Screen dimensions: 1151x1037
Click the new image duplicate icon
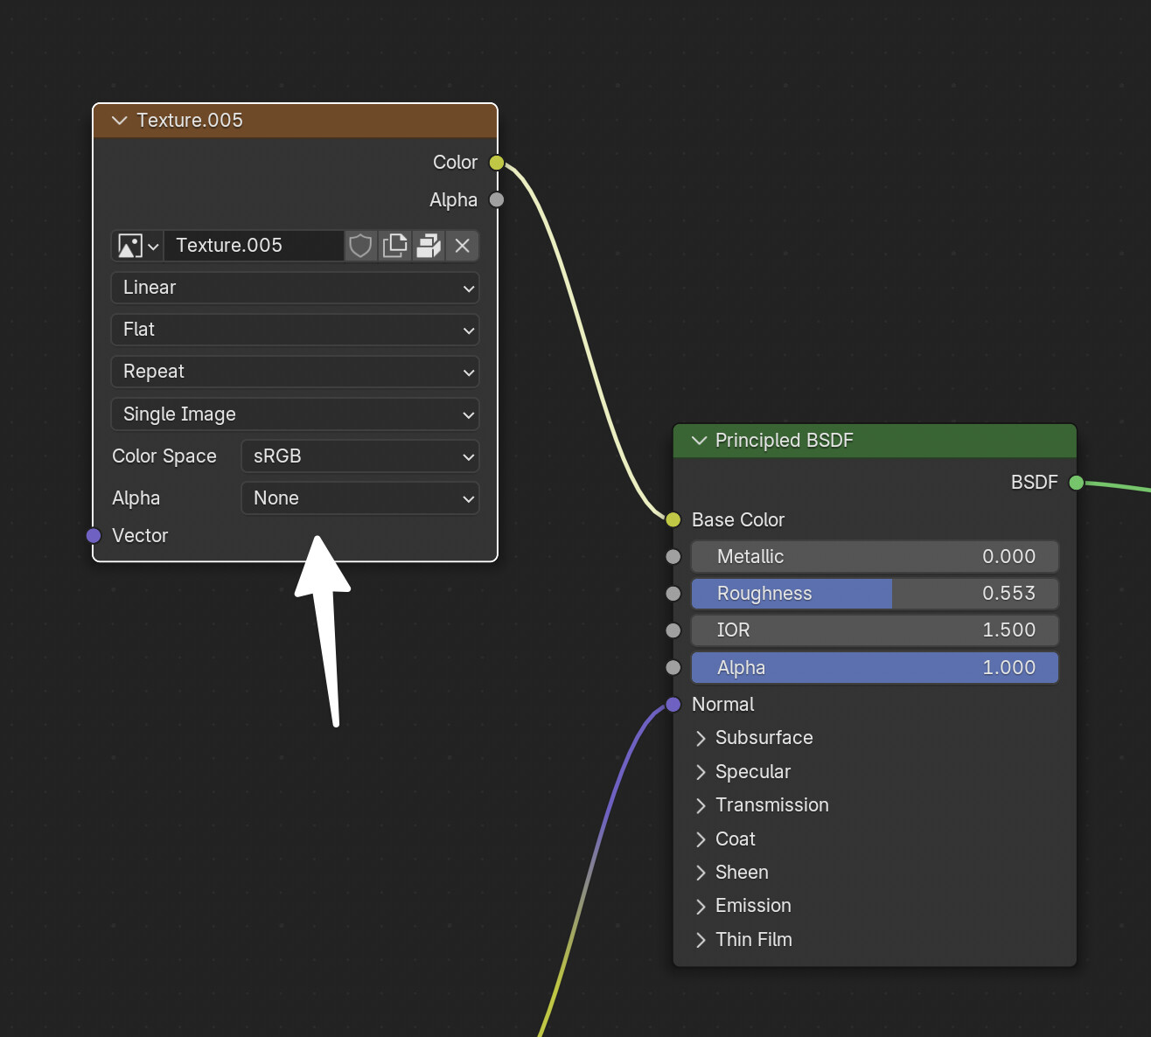395,246
